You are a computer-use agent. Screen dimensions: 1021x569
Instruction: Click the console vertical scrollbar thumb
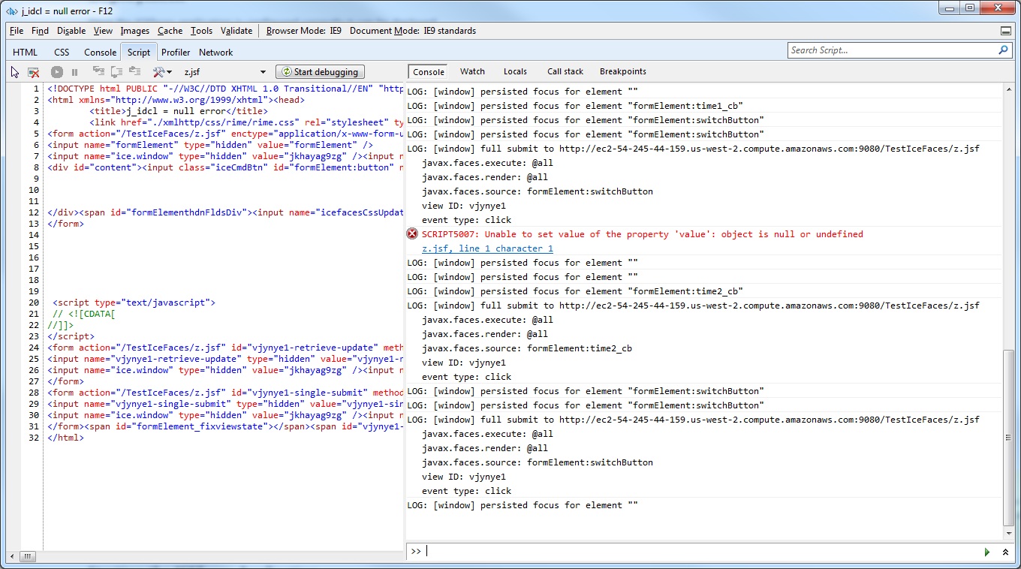tap(1008, 438)
